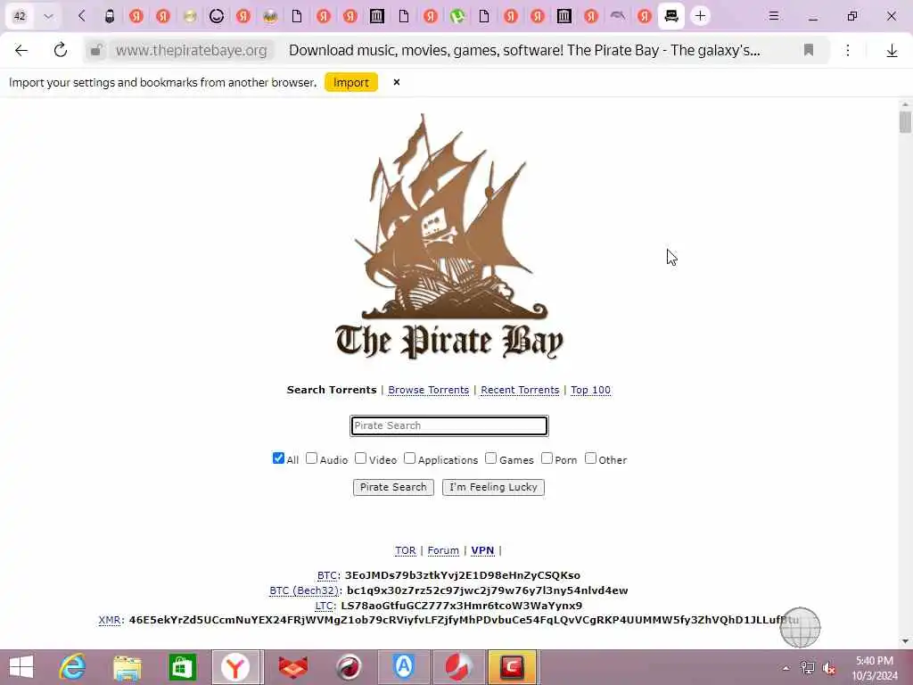Switch to the gold coin icon tab
This screenshot has width=913, height=685.
pyautogui.click(x=190, y=16)
